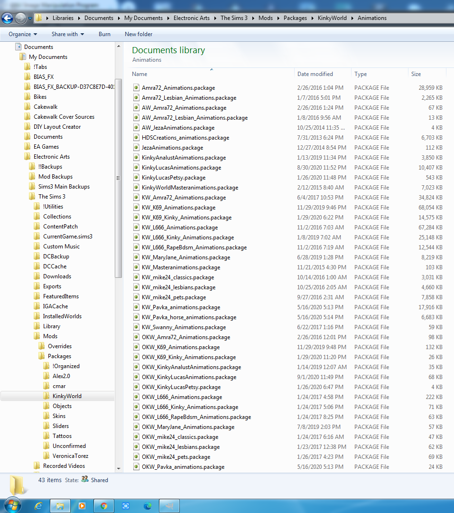This screenshot has height=513, width=454.
Task: Switch to Google Chrome on taskbar
Action: click(103, 506)
